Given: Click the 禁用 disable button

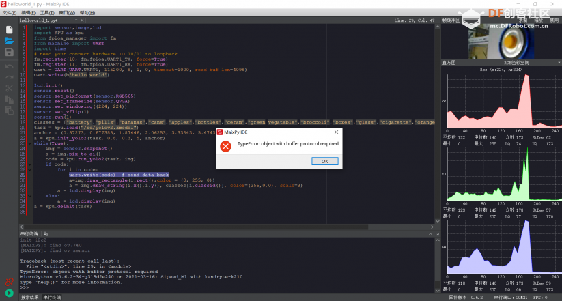Looking at the screenshot, I should click(x=554, y=20).
